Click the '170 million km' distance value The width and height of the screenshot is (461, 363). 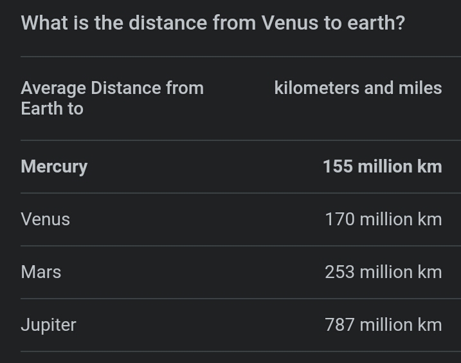pyautogui.click(x=383, y=219)
